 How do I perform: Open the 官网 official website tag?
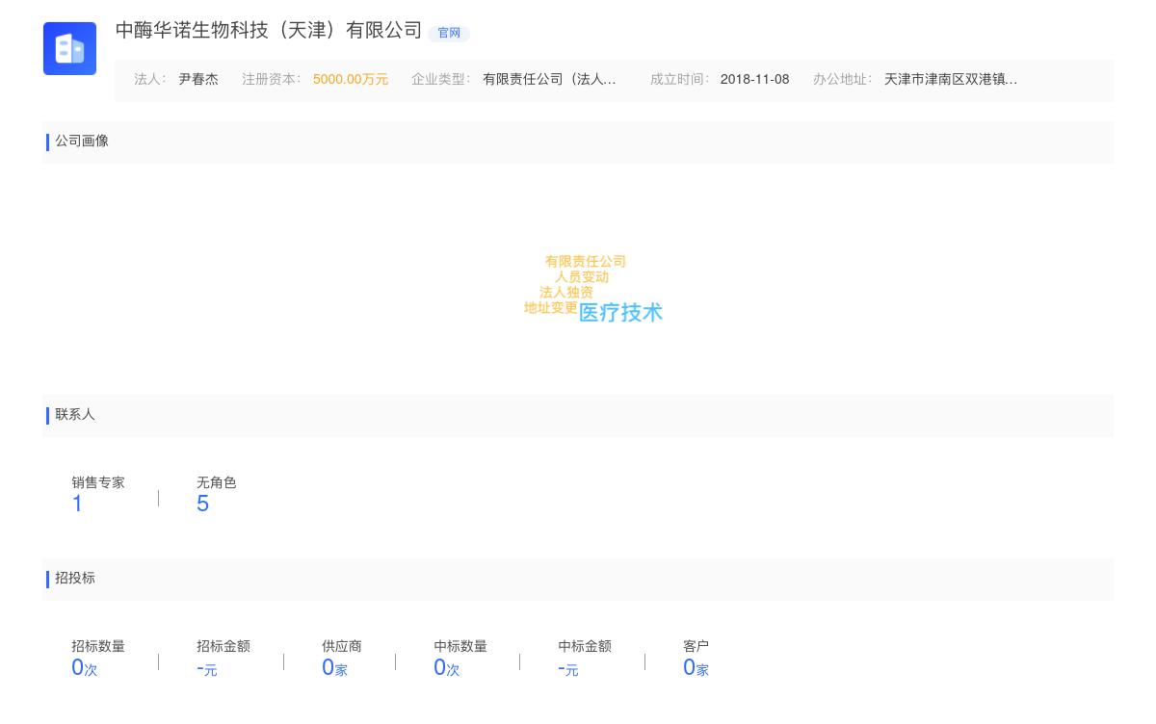pos(449,32)
